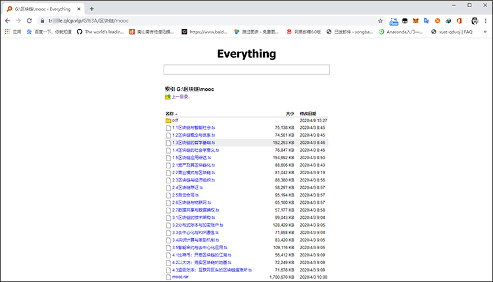The width and height of the screenshot is (493, 282).
Task: Open the pdf folder icon
Action: coord(168,120)
